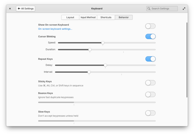
Task: Click the repeat keys Interval slider handle
Action: pos(89,72)
